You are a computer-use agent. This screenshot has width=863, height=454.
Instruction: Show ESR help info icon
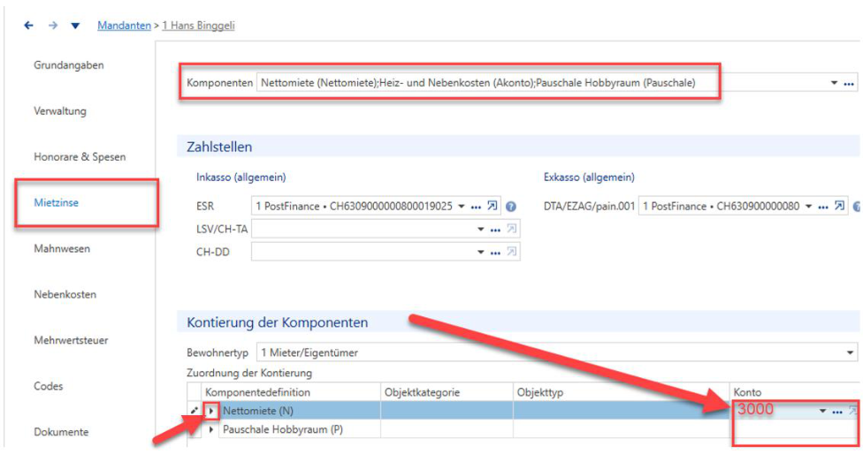click(x=511, y=207)
